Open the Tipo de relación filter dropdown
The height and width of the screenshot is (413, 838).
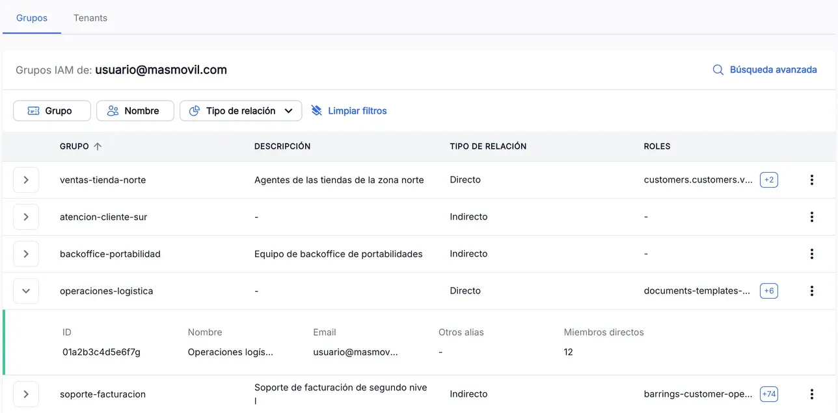click(241, 111)
